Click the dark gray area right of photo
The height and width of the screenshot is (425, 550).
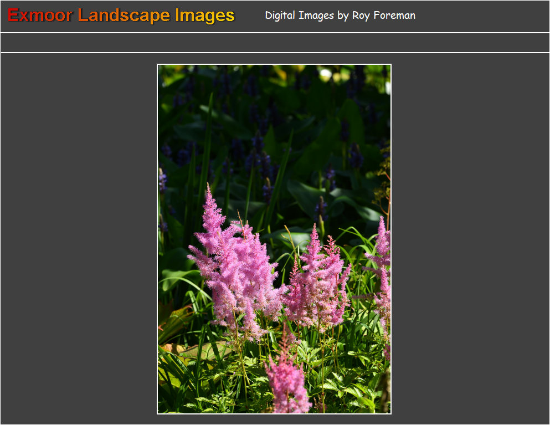(471, 238)
